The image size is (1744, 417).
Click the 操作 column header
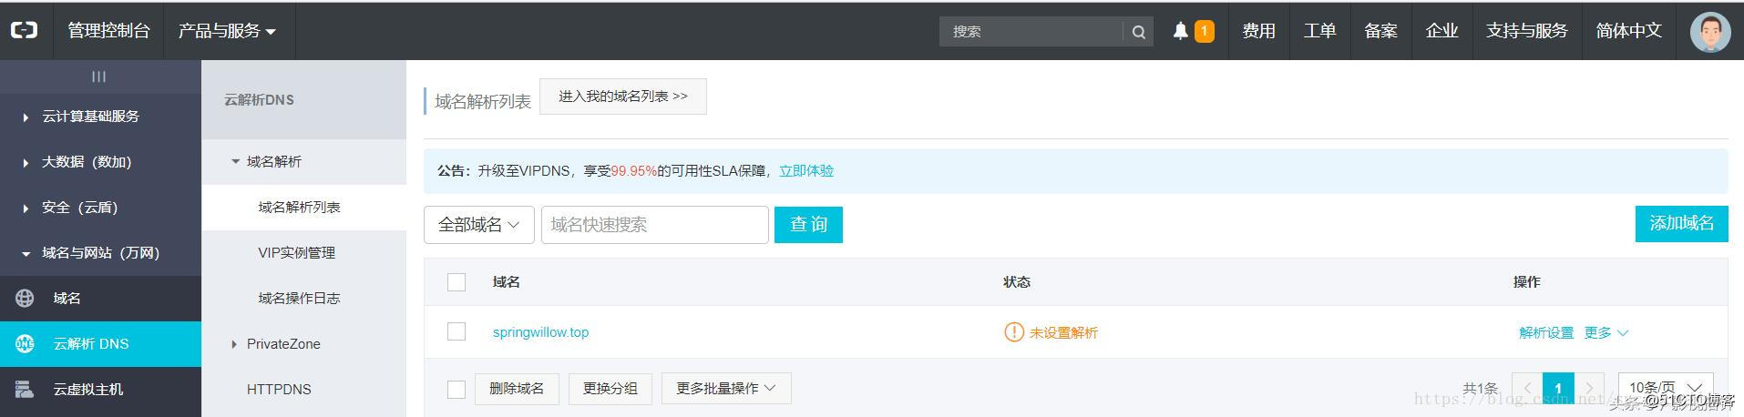coord(1527,282)
